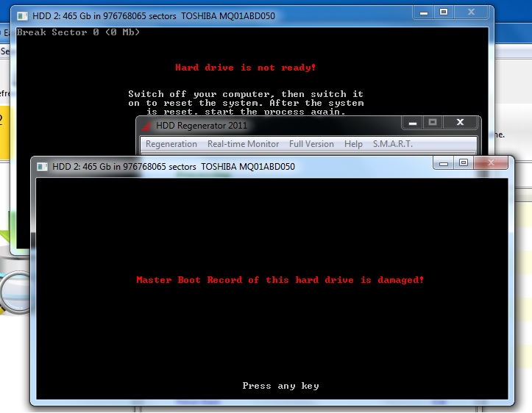This screenshot has height=413, width=532.
Task: Click the back console window title bar text
Action: pyautogui.click(x=153, y=16)
